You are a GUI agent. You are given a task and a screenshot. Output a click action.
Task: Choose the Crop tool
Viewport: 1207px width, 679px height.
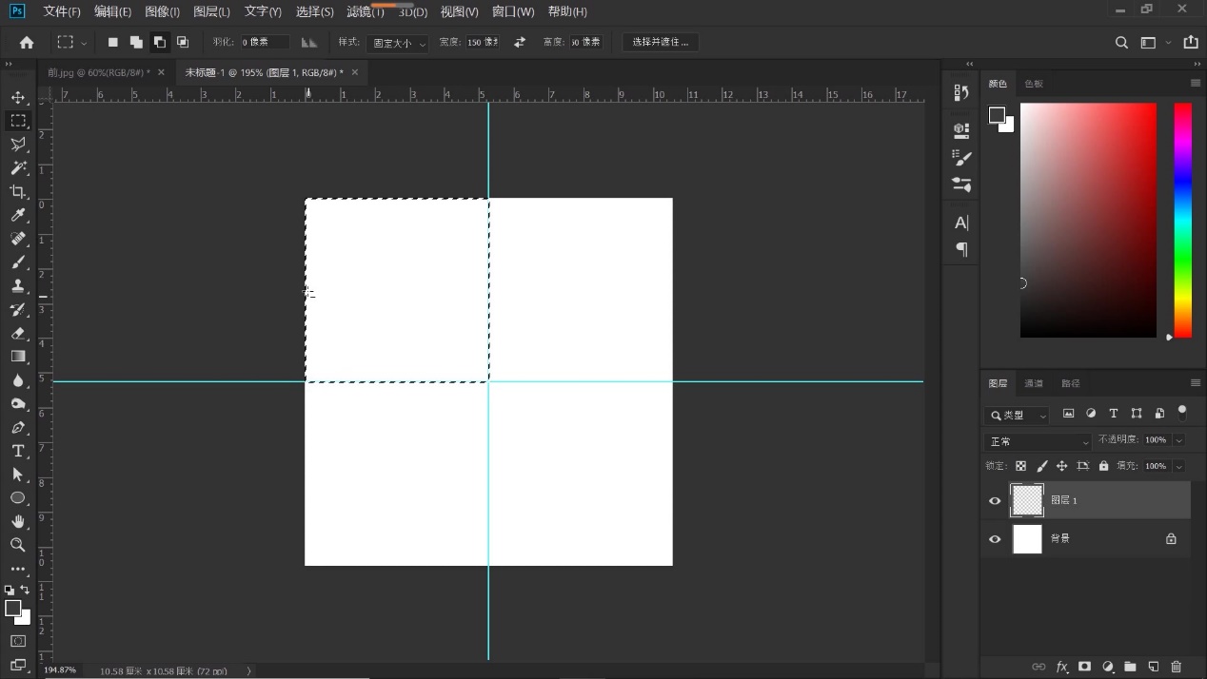pyautogui.click(x=18, y=192)
